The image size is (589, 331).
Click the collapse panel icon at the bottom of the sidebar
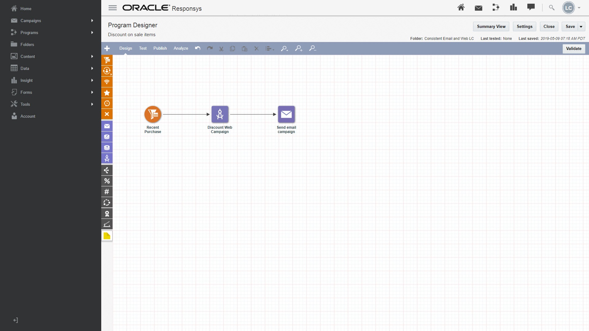[16, 320]
